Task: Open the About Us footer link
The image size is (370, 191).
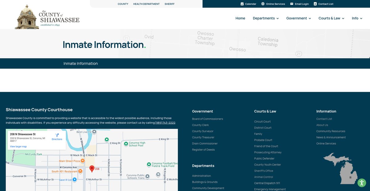Action: tap(322, 125)
